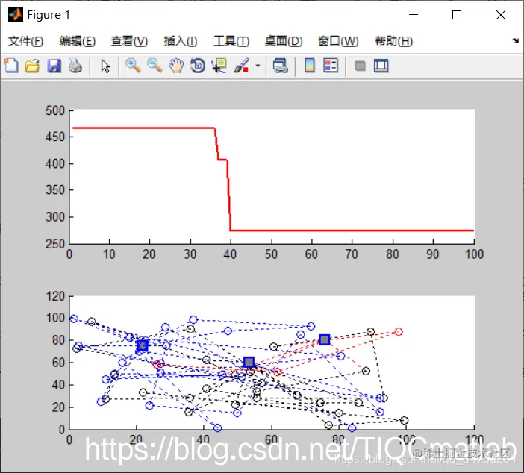
Task: Click the gray square marker near x=76
Action: [325, 339]
